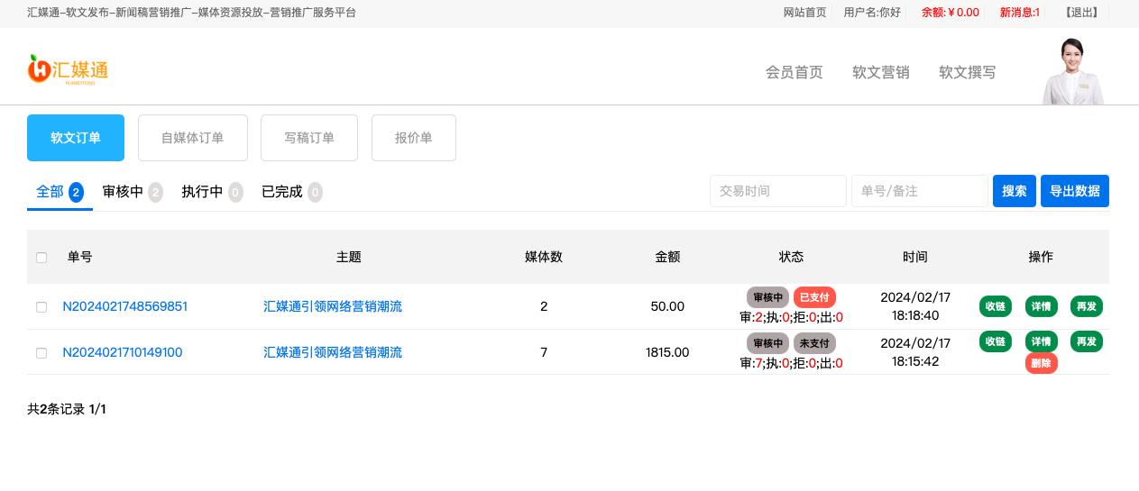Select the 已完成 filter tab
This screenshot has height=491, width=1139.
tap(291, 192)
